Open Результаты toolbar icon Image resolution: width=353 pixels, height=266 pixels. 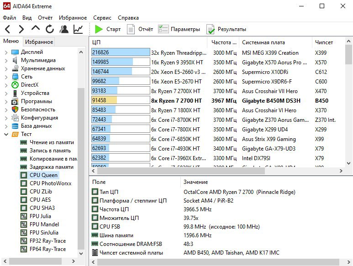point(211,29)
